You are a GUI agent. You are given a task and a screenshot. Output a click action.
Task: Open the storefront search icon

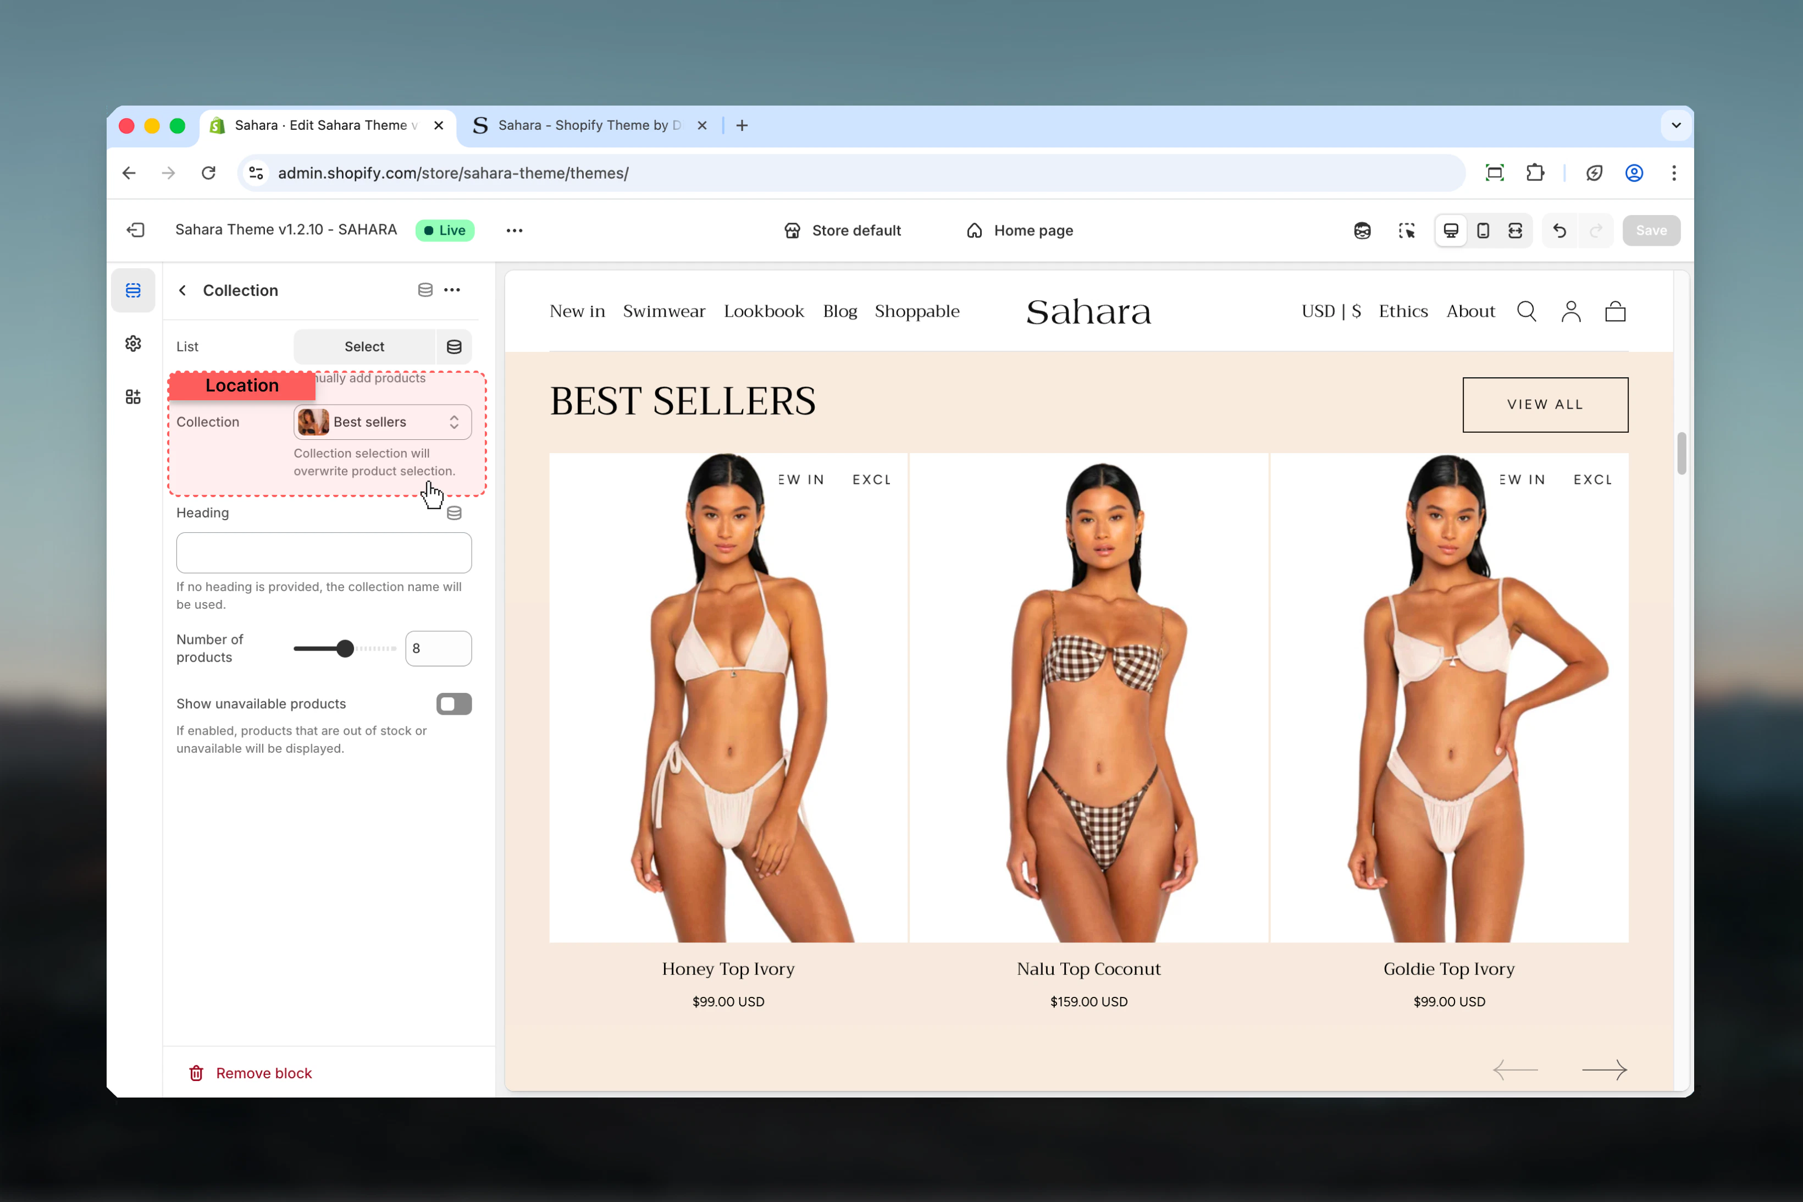click(x=1527, y=311)
